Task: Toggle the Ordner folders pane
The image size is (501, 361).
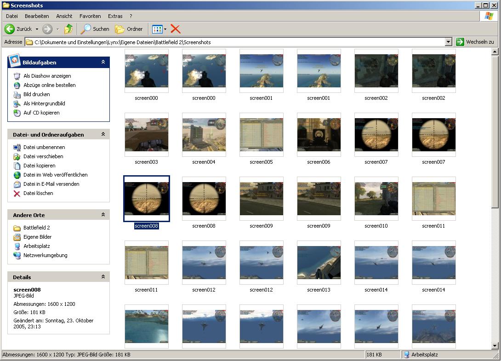Action: (129, 29)
